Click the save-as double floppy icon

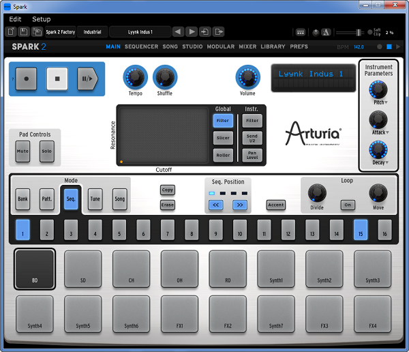click(37, 32)
